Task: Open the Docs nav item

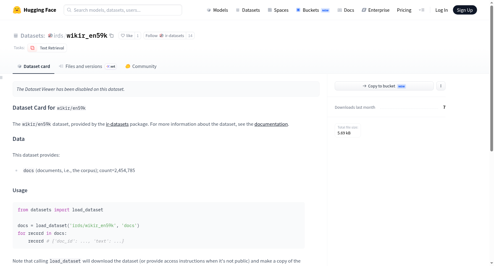Action: click(x=346, y=10)
